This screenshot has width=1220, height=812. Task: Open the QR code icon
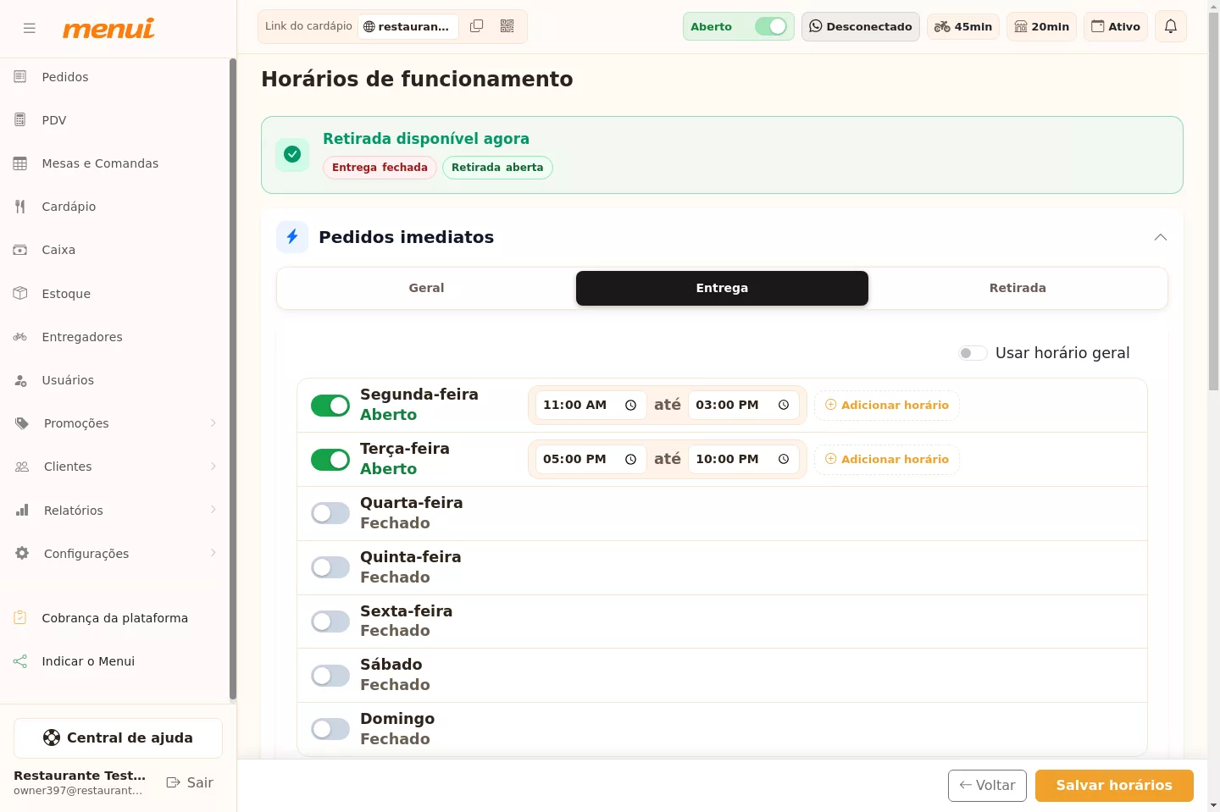coord(507,26)
